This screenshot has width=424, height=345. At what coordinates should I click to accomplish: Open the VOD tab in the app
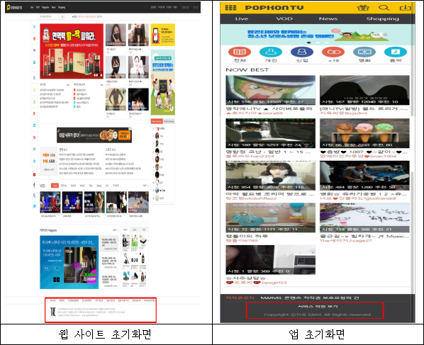point(284,18)
